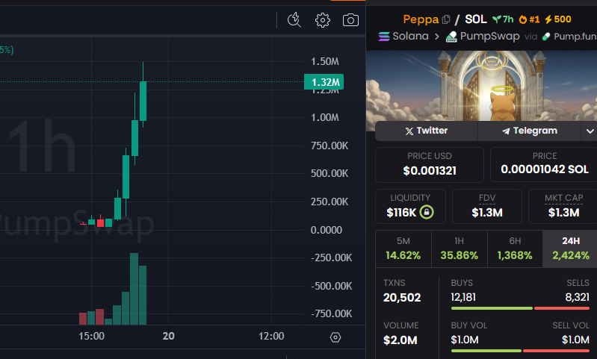Click the red candlestick near 15:00
The width and height of the screenshot is (597, 359).
[101, 222]
